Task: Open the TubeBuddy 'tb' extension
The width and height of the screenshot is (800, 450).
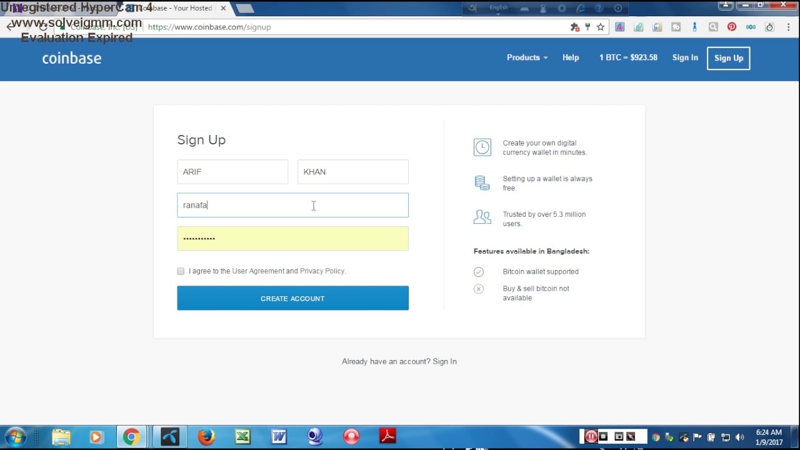Action: pyautogui.click(x=676, y=27)
